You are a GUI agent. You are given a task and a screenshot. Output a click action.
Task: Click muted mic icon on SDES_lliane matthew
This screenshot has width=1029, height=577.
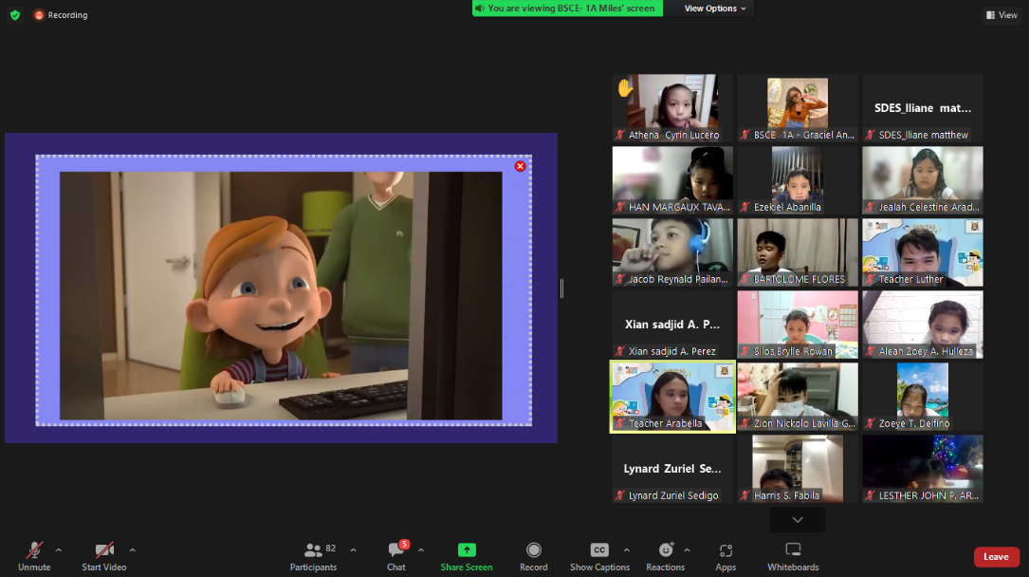pos(871,135)
